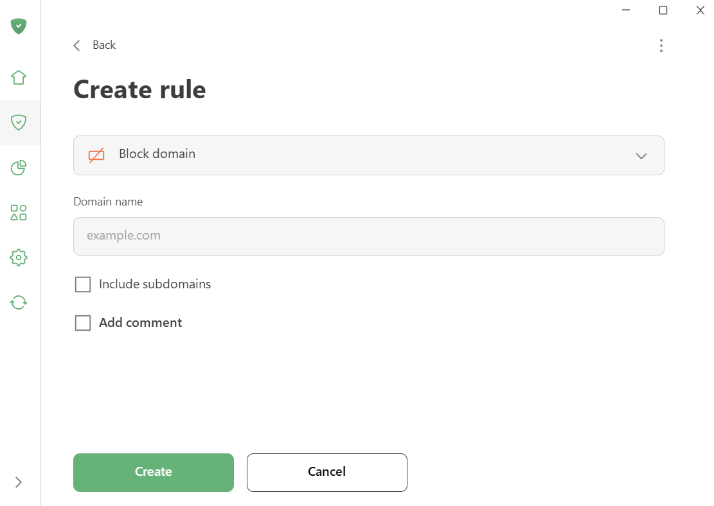Minimize the AdGuard window

pyautogui.click(x=625, y=10)
